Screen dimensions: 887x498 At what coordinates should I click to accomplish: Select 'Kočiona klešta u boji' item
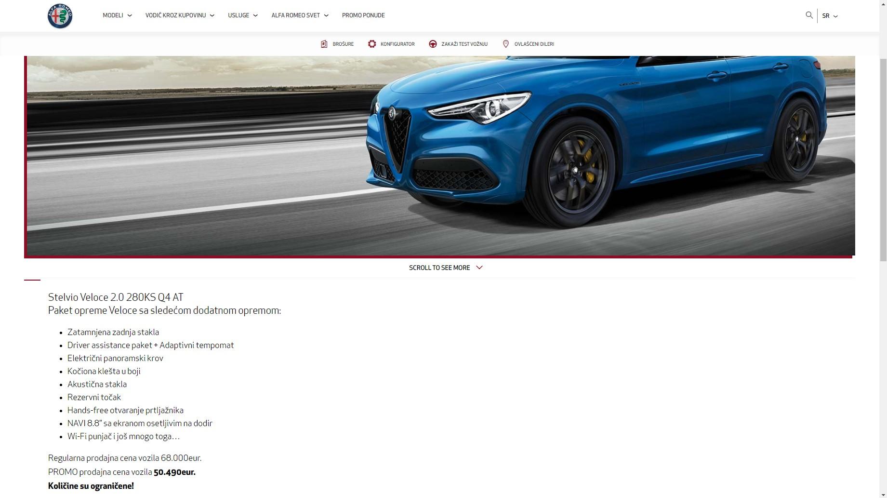[104, 371]
